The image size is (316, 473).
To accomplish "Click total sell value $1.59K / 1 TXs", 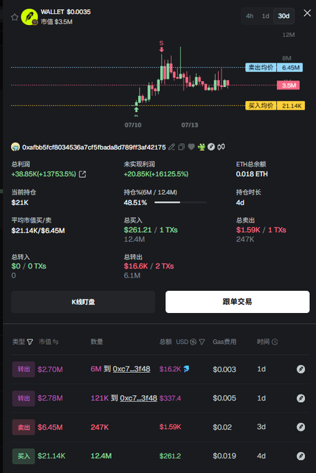I will pos(261,230).
